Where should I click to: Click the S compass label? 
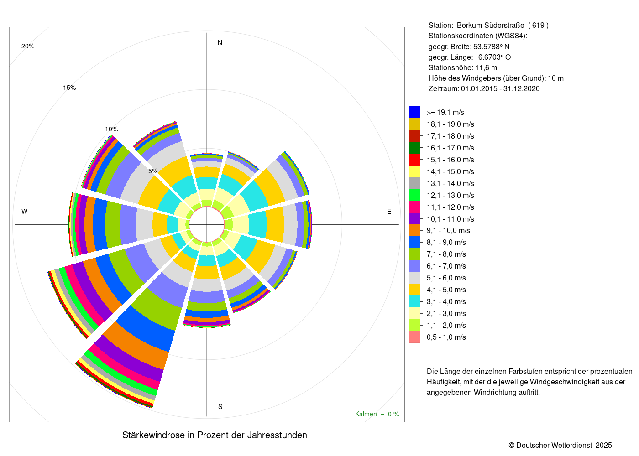(x=220, y=407)
